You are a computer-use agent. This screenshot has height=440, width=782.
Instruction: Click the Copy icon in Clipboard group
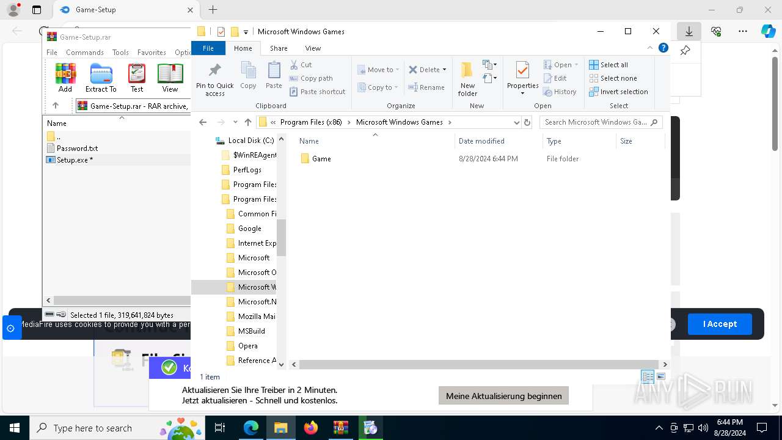[248, 76]
